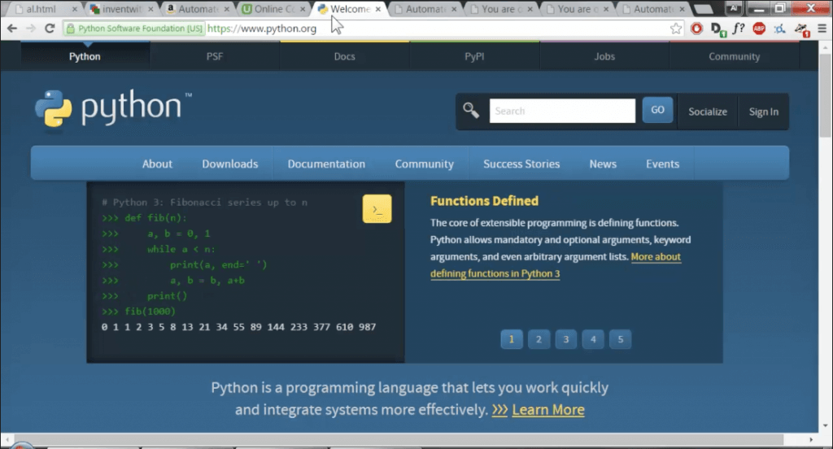Bookmark this page with the star icon

(676, 28)
